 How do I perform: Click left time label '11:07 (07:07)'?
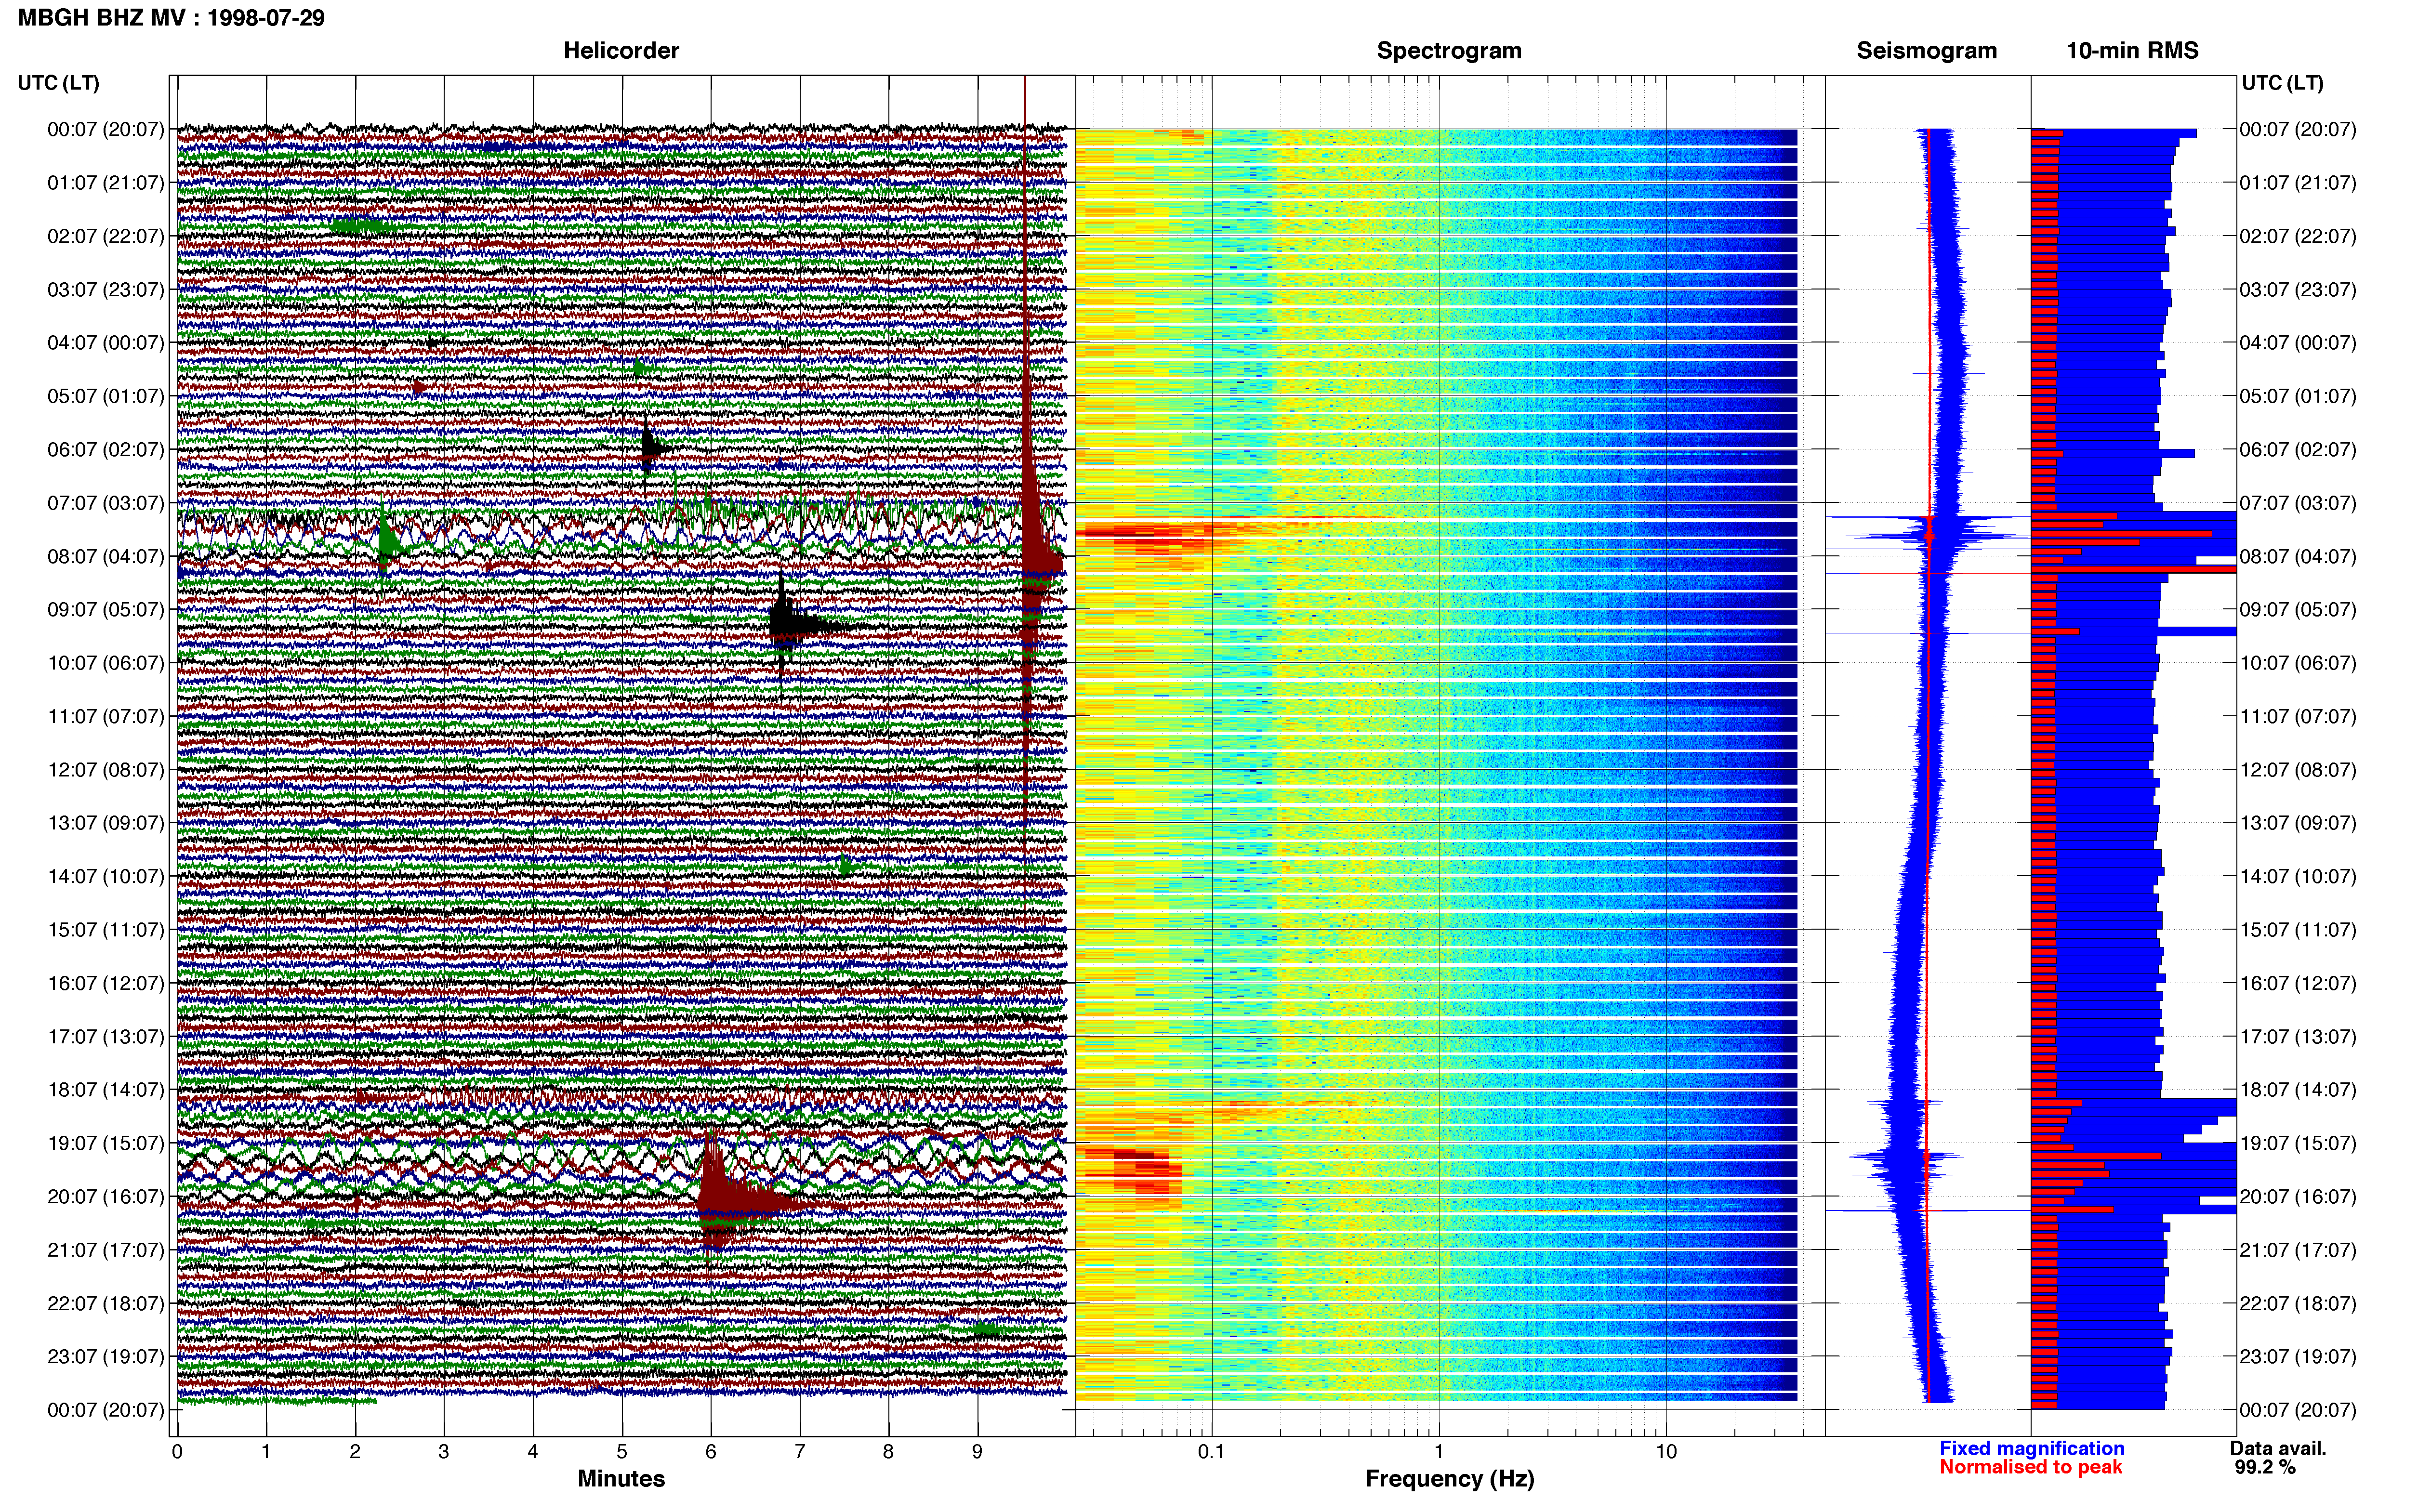click(x=106, y=716)
